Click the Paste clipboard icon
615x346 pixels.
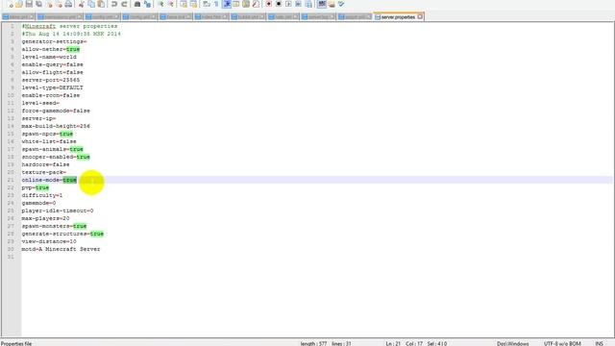pyautogui.click(x=101, y=4)
